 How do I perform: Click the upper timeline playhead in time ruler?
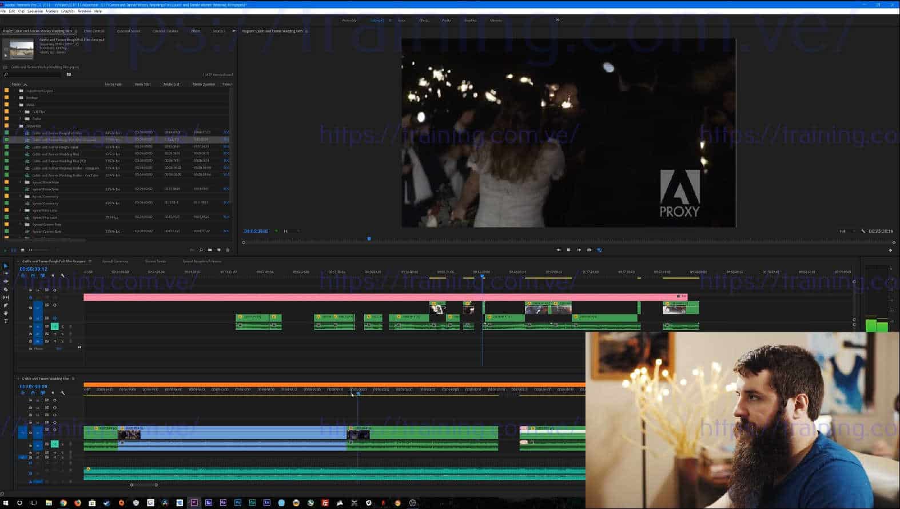482,276
